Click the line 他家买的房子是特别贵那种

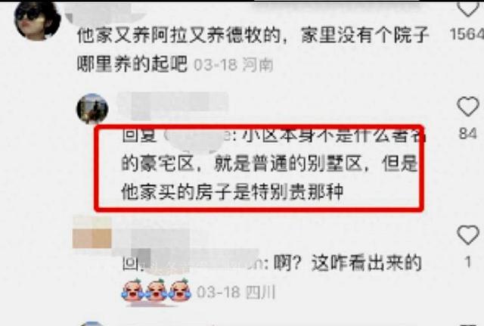[x=232, y=192]
